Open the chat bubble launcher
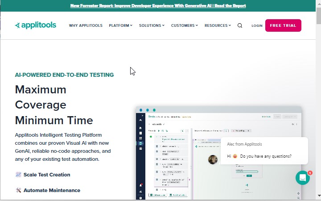The width and height of the screenshot is (321, 201). 303,178
